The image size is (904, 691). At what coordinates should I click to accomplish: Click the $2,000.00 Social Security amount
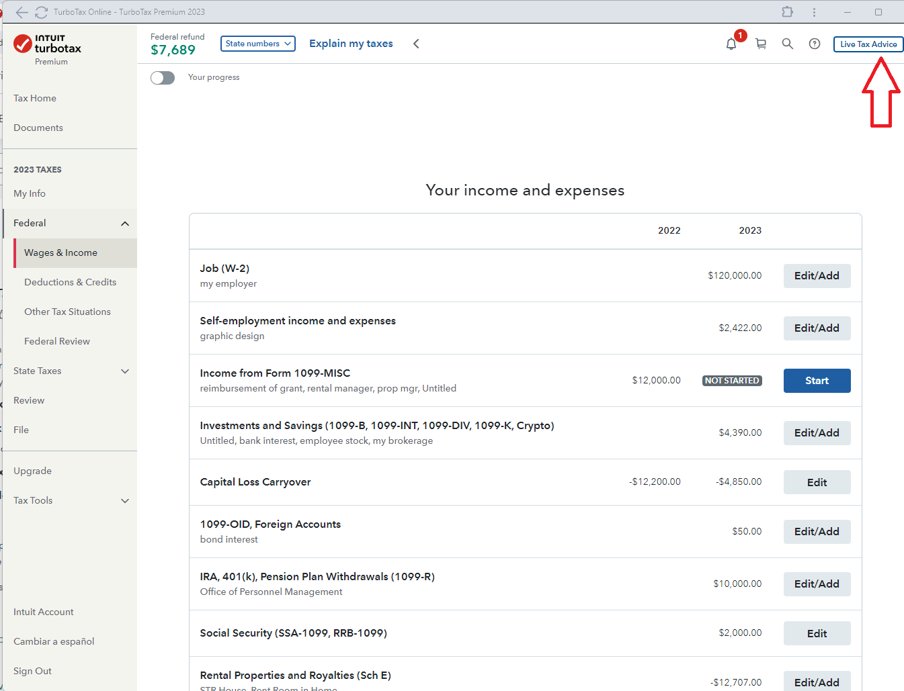point(740,633)
